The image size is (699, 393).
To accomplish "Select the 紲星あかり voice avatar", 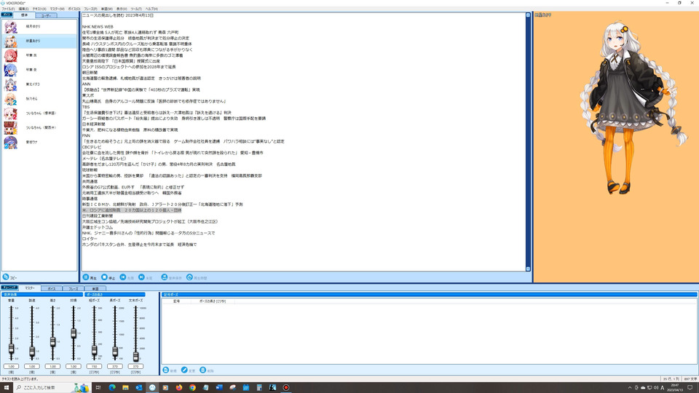I will [x=11, y=41].
